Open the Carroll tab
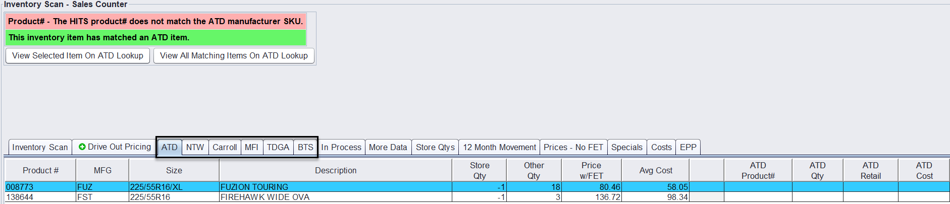950x204 pixels. point(225,147)
